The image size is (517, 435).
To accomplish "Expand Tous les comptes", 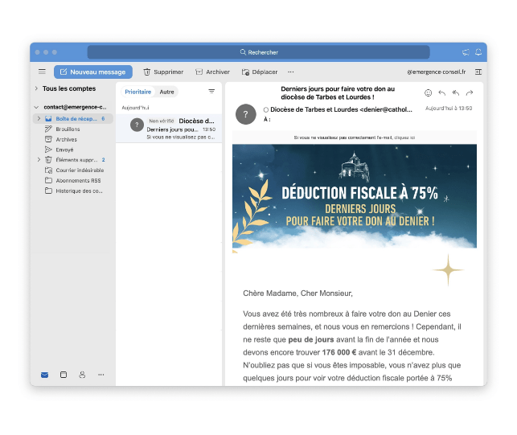I will (x=36, y=88).
